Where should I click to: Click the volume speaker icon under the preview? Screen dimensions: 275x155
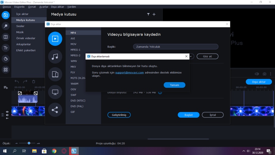click(x=257, y=74)
